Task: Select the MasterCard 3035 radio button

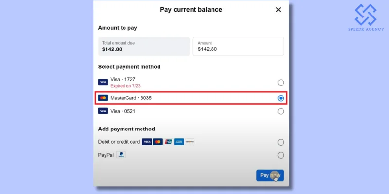Action: pyautogui.click(x=281, y=98)
